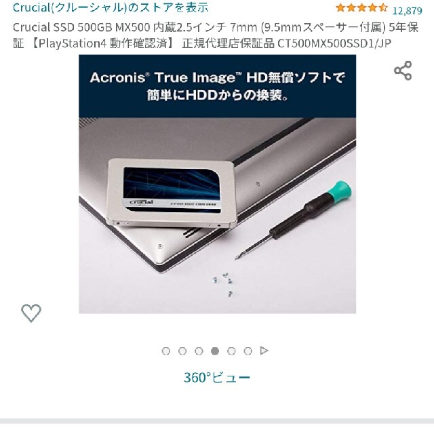Click the product title text CT500MX500SSD1/JP
The height and width of the screenshot is (434, 434).
334,43
